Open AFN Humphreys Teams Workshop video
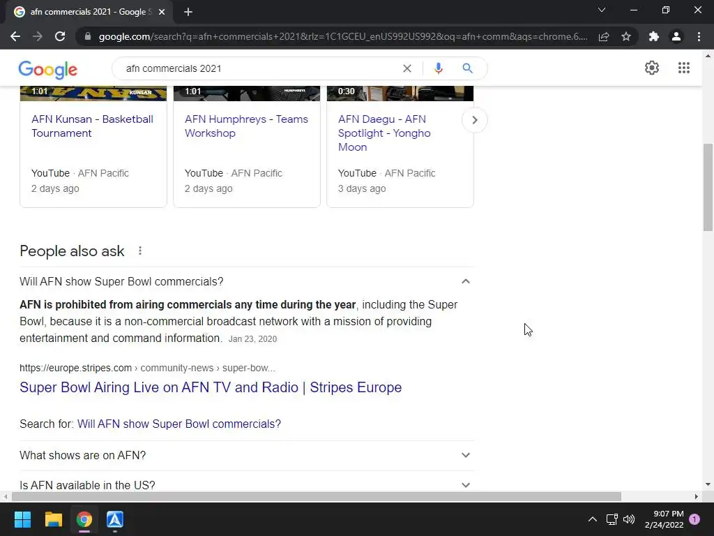The width and height of the screenshot is (714, 536). 246,126
